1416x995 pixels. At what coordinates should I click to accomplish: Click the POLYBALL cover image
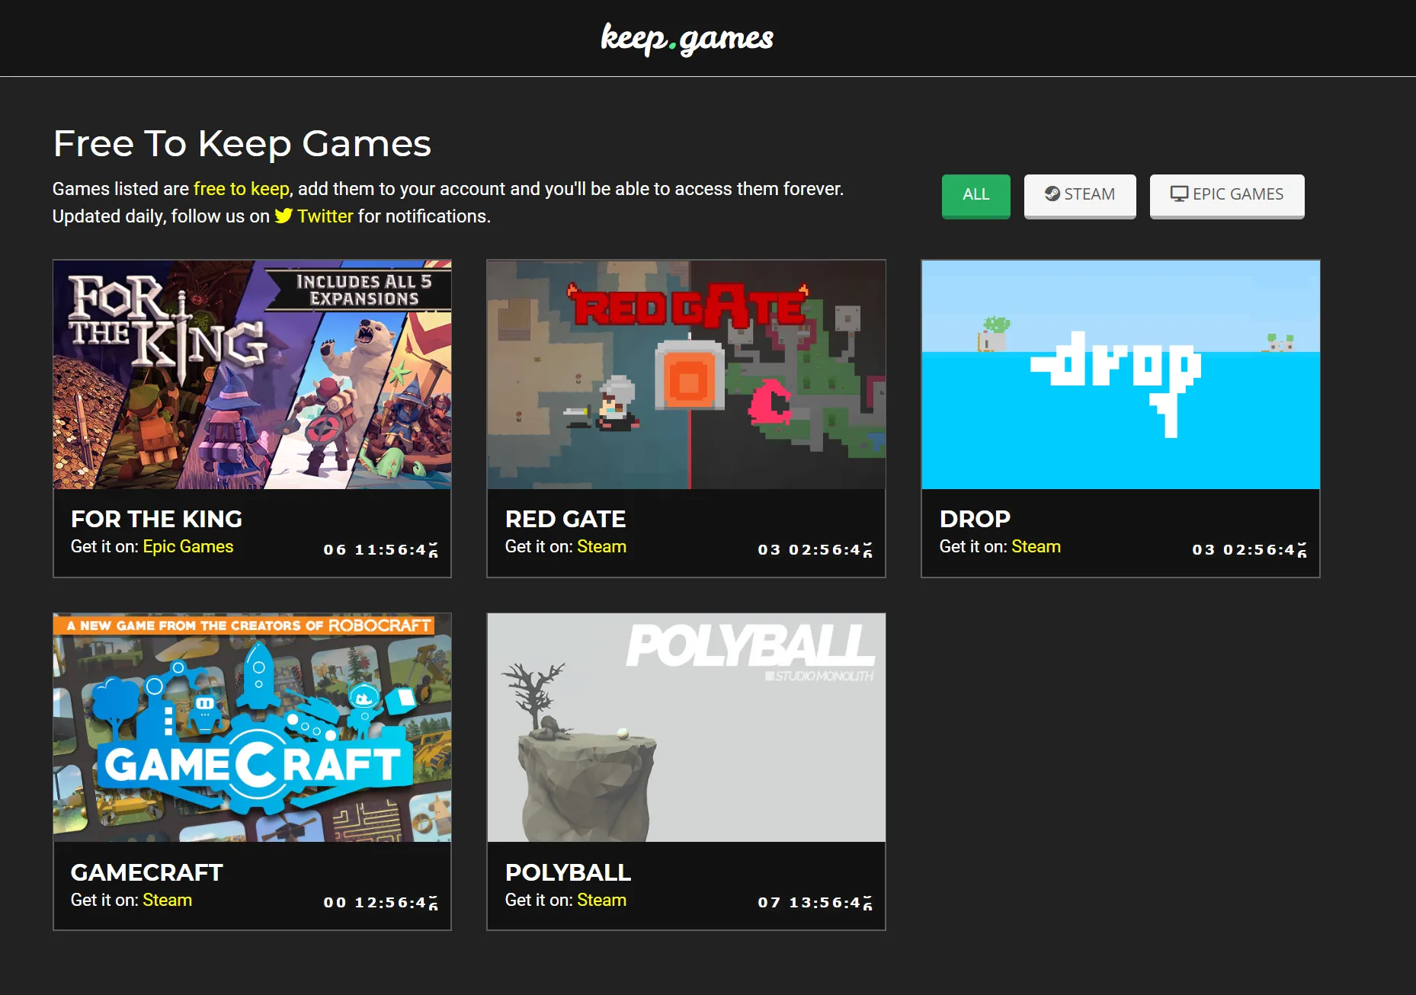tap(685, 728)
